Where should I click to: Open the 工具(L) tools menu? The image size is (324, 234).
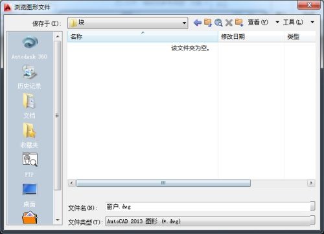(293, 22)
